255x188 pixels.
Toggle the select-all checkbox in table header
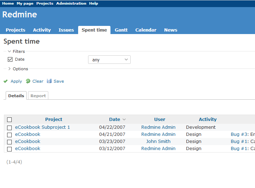click(10, 120)
